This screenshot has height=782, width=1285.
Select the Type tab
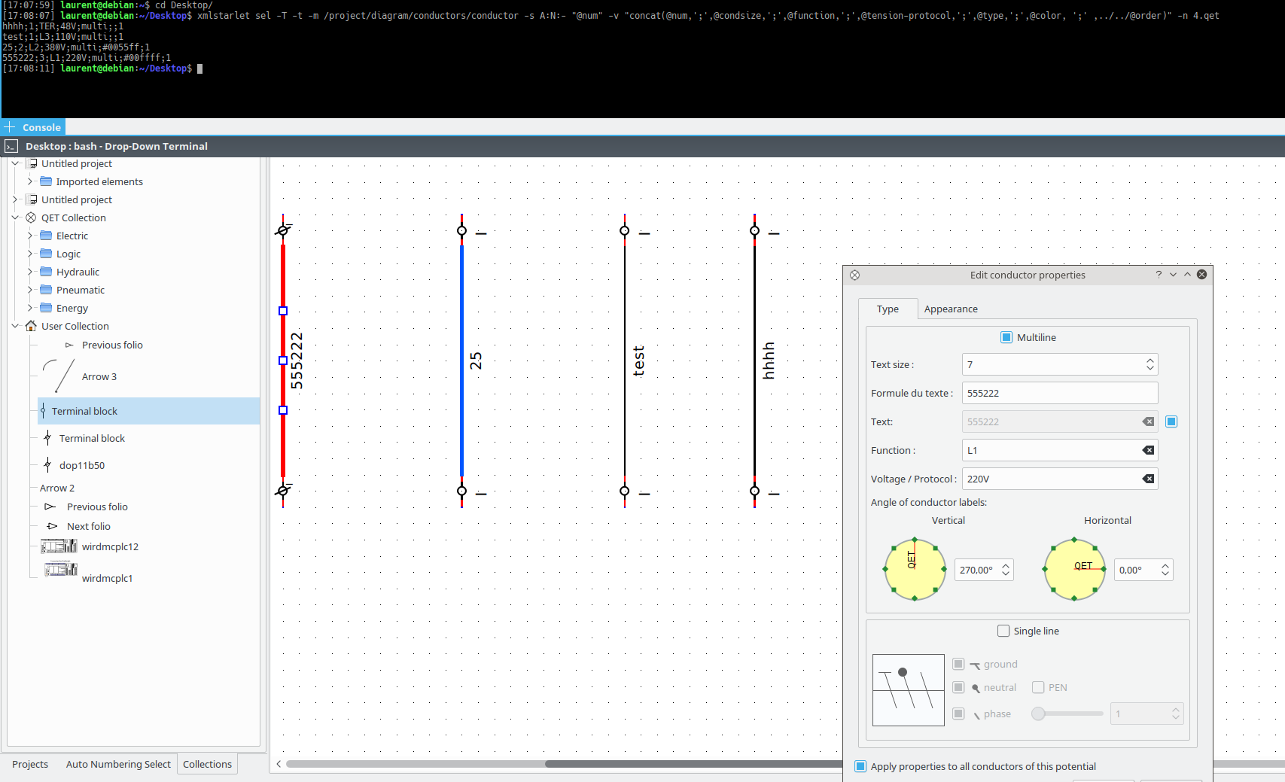coord(888,309)
